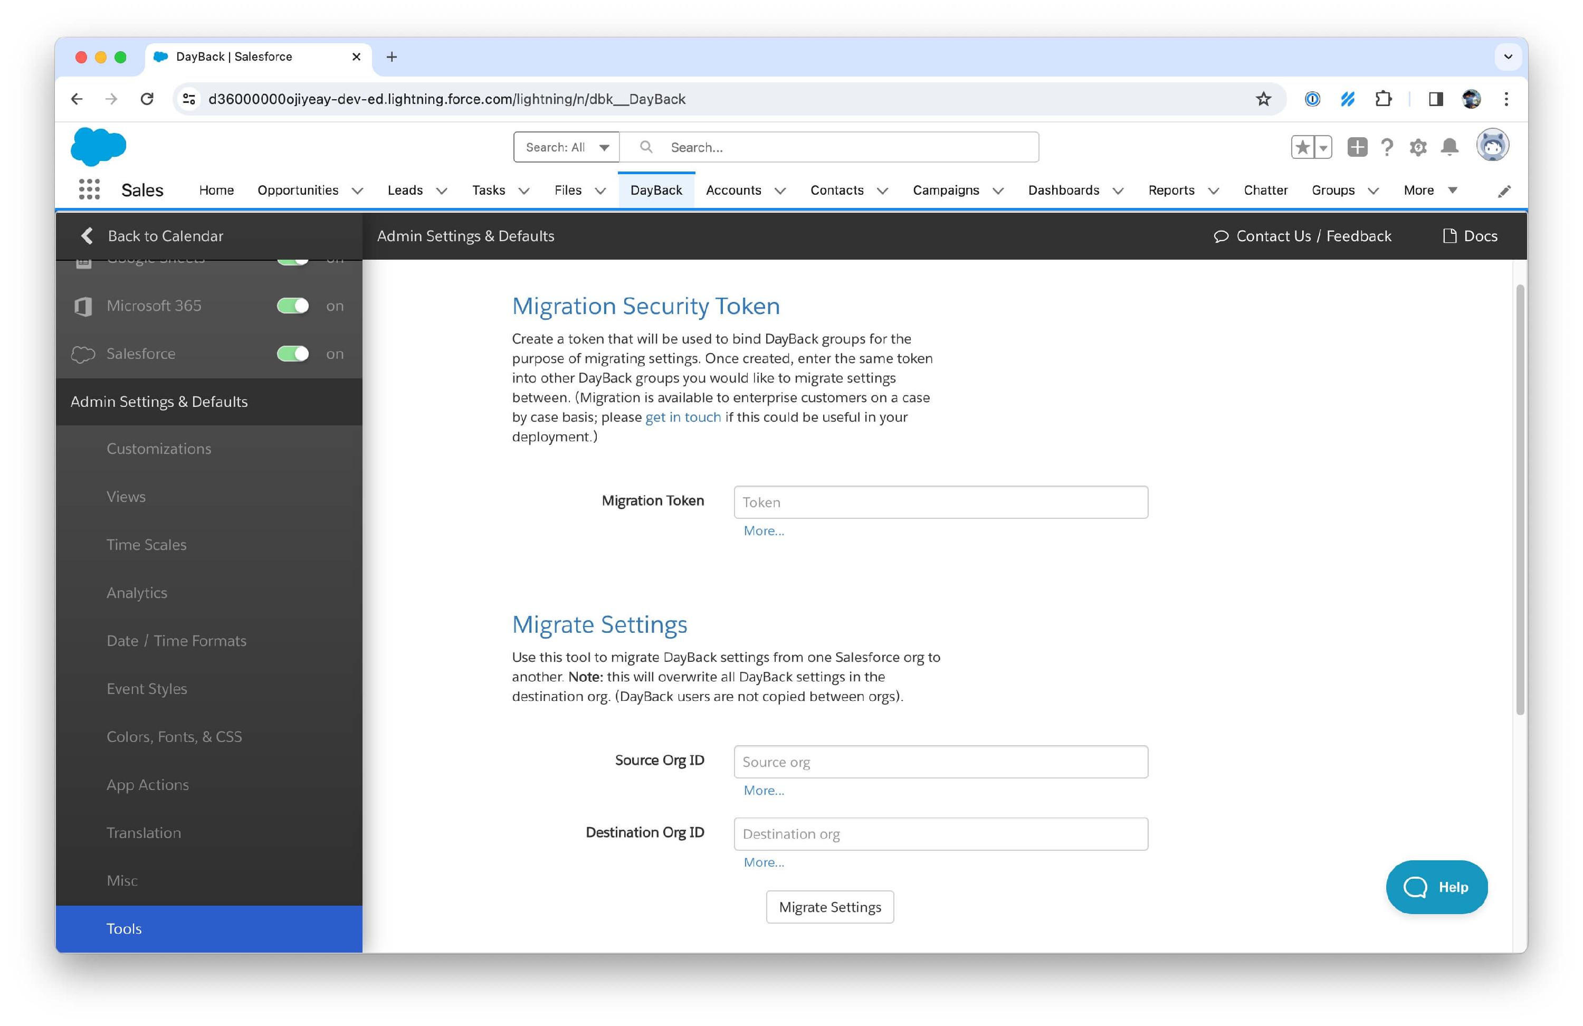Screen dimensions: 1583x1026
Task: Toggle Microsoft 365 source off
Action: point(293,306)
